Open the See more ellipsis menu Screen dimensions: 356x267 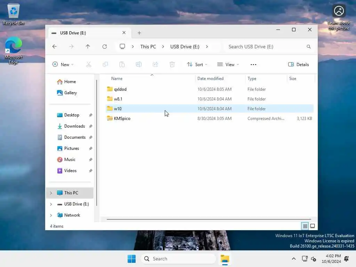(253, 64)
